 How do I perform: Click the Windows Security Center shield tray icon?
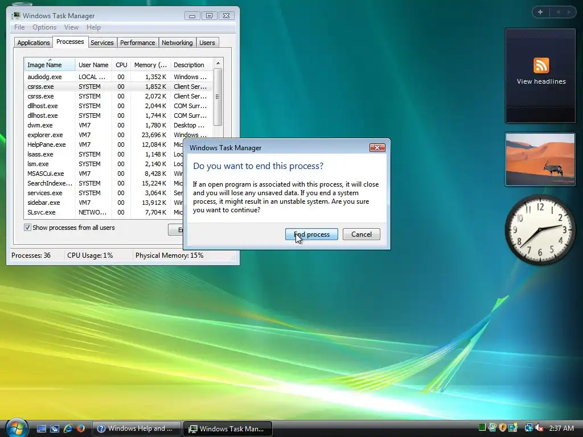point(502,427)
